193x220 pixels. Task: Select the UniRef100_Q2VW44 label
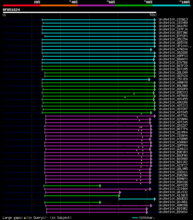click(173, 119)
